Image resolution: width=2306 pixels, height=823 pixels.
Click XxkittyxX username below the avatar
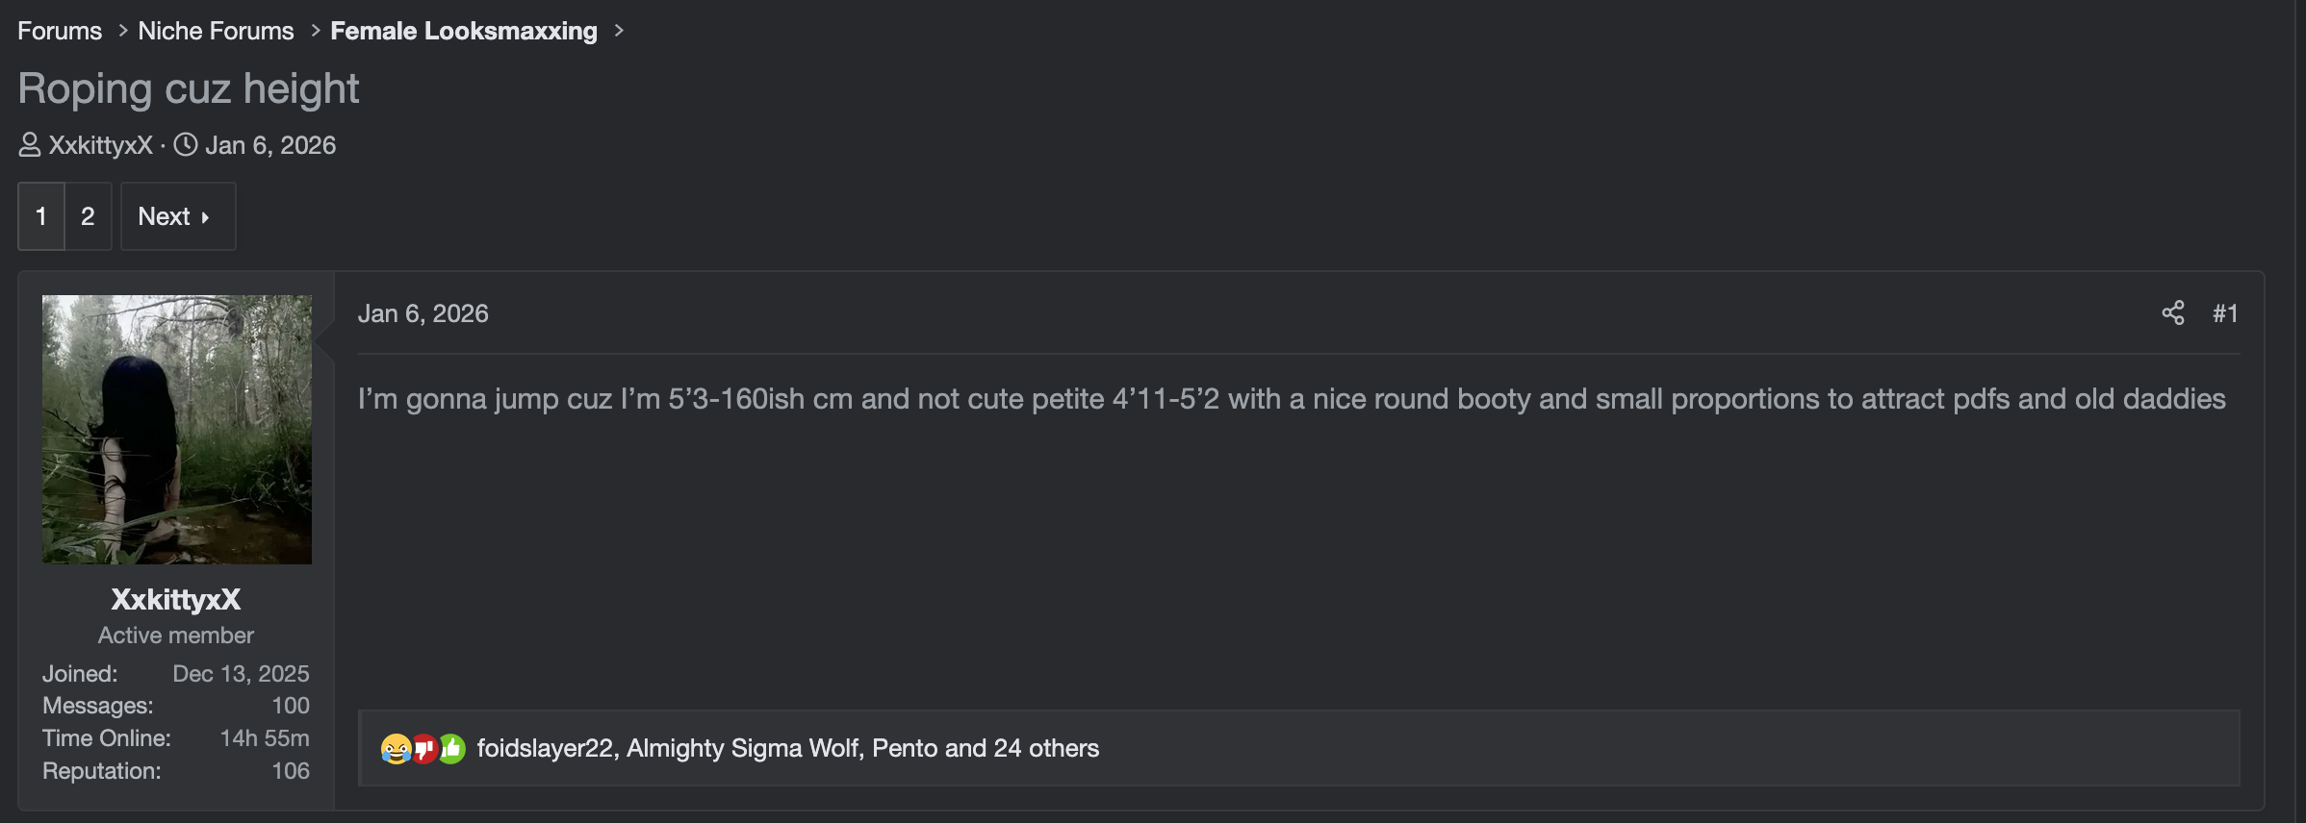(176, 599)
